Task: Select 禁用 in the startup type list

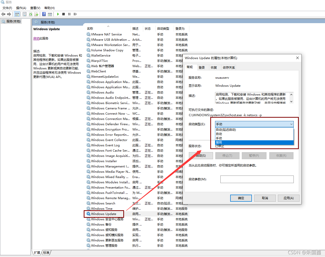Action: pos(254,143)
